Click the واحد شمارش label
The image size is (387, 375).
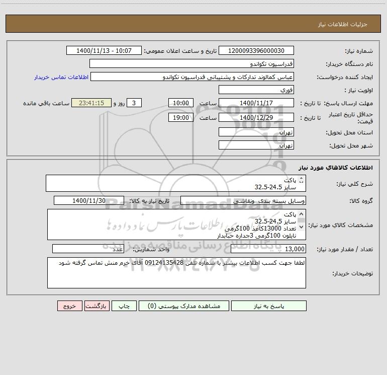(151, 250)
